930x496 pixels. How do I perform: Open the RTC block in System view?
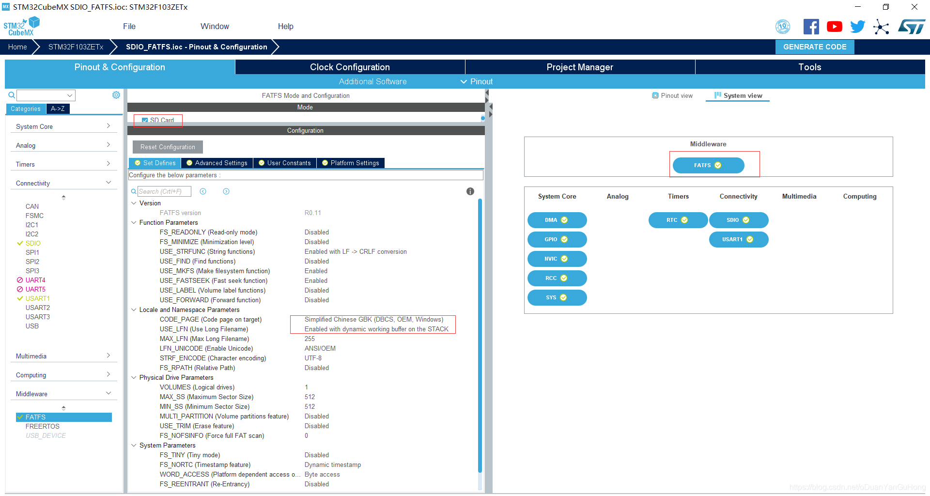678,220
